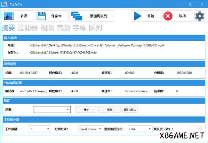Click the 设置为默认 button

pos(130,110)
